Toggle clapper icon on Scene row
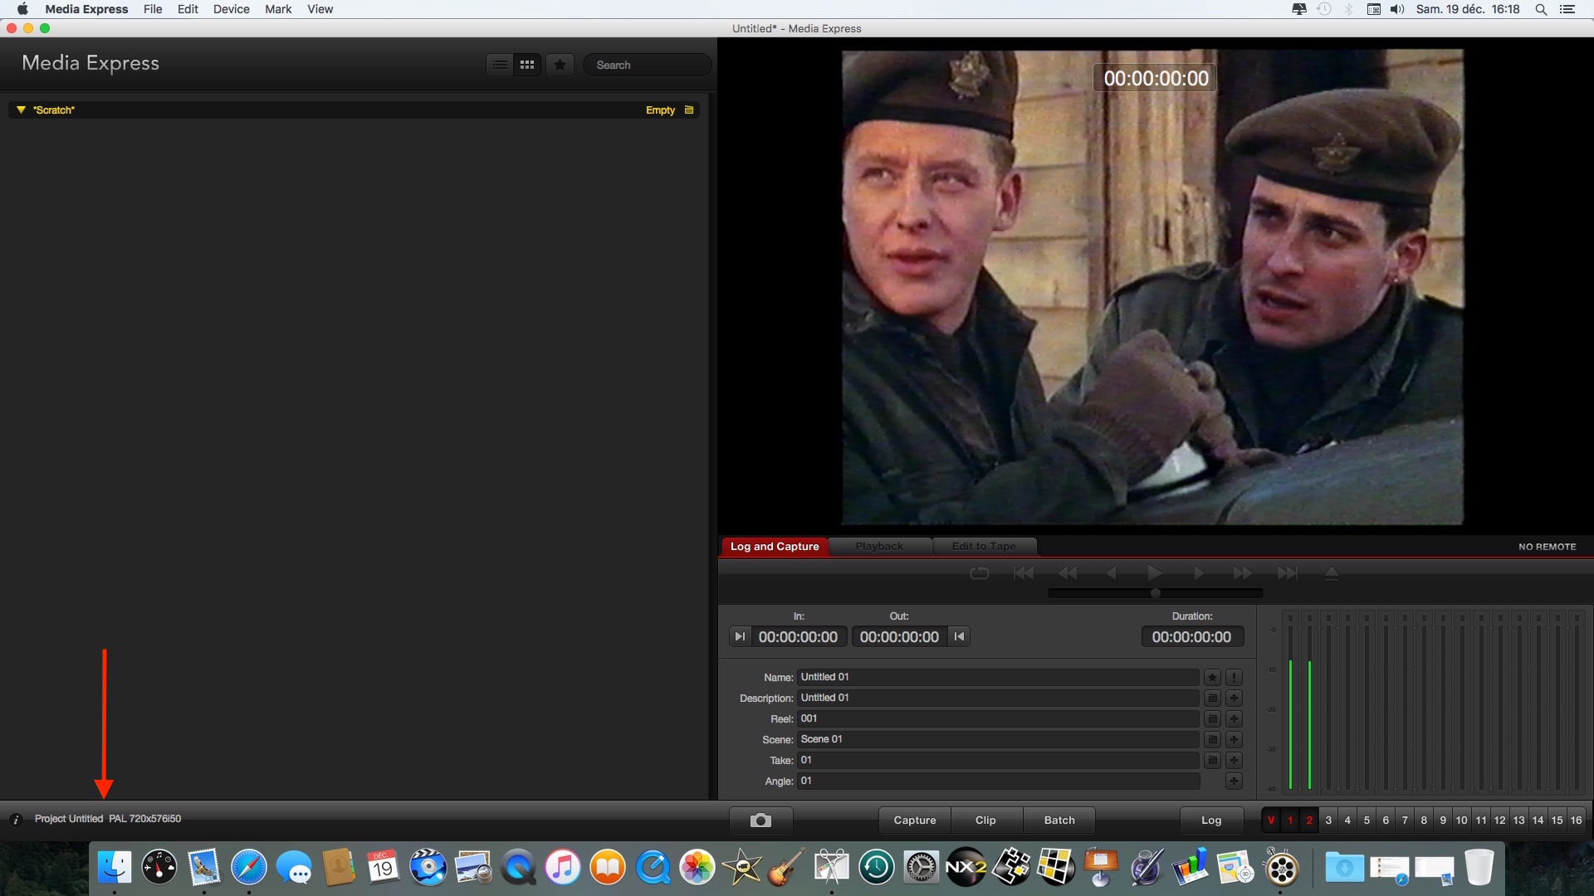 click(x=1212, y=739)
